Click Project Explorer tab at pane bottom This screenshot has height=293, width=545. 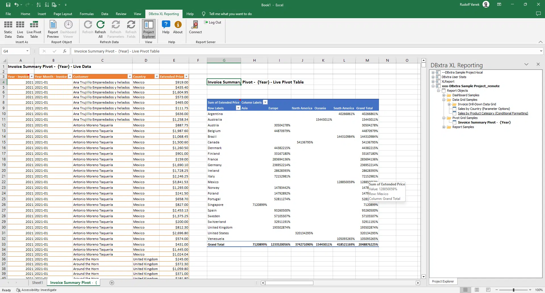tap(443, 281)
